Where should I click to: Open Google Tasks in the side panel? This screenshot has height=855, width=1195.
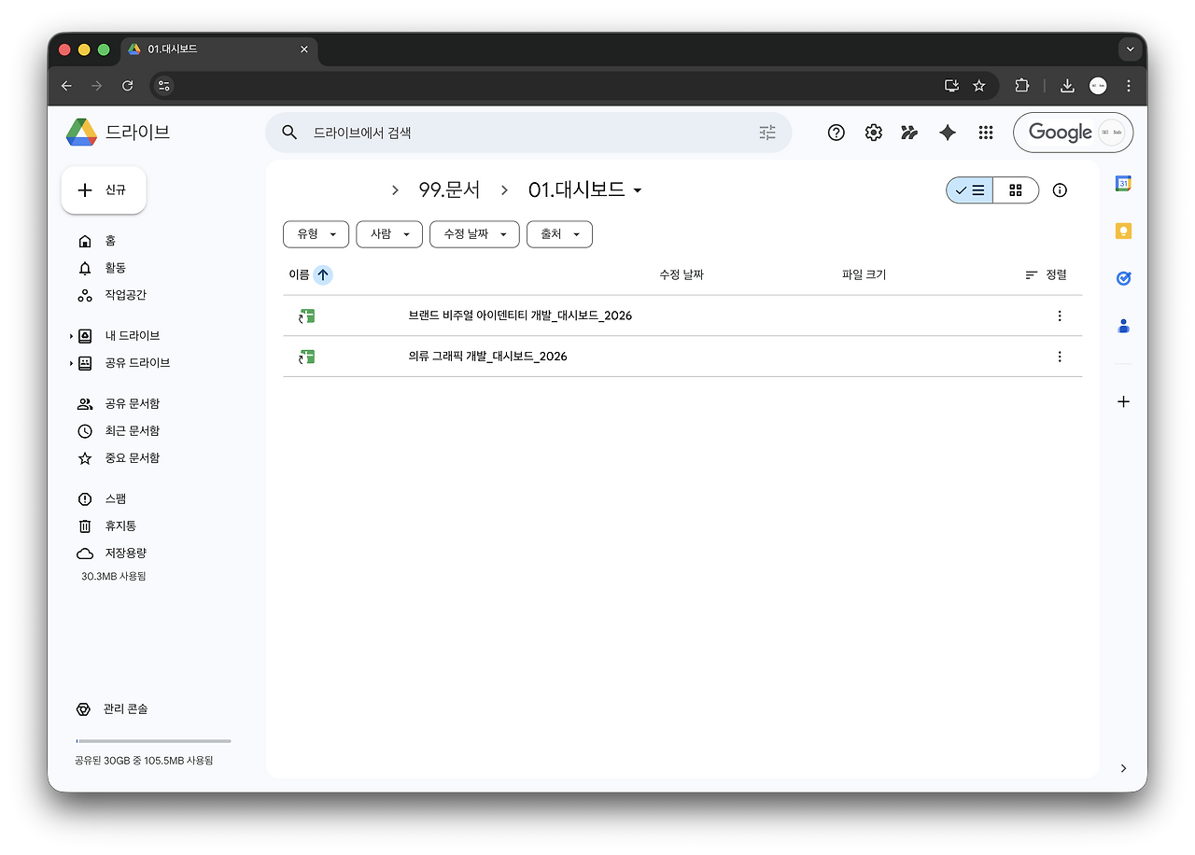(x=1122, y=277)
